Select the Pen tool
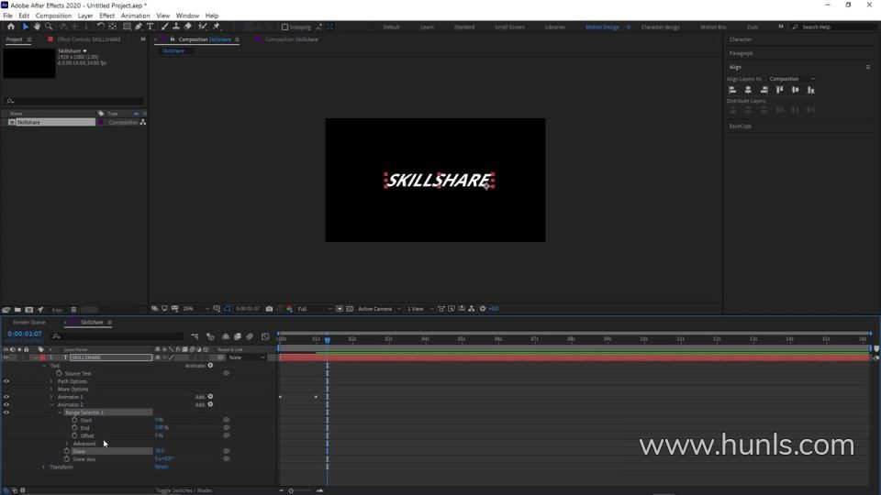The width and height of the screenshot is (881, 495). tap(139, 27)
